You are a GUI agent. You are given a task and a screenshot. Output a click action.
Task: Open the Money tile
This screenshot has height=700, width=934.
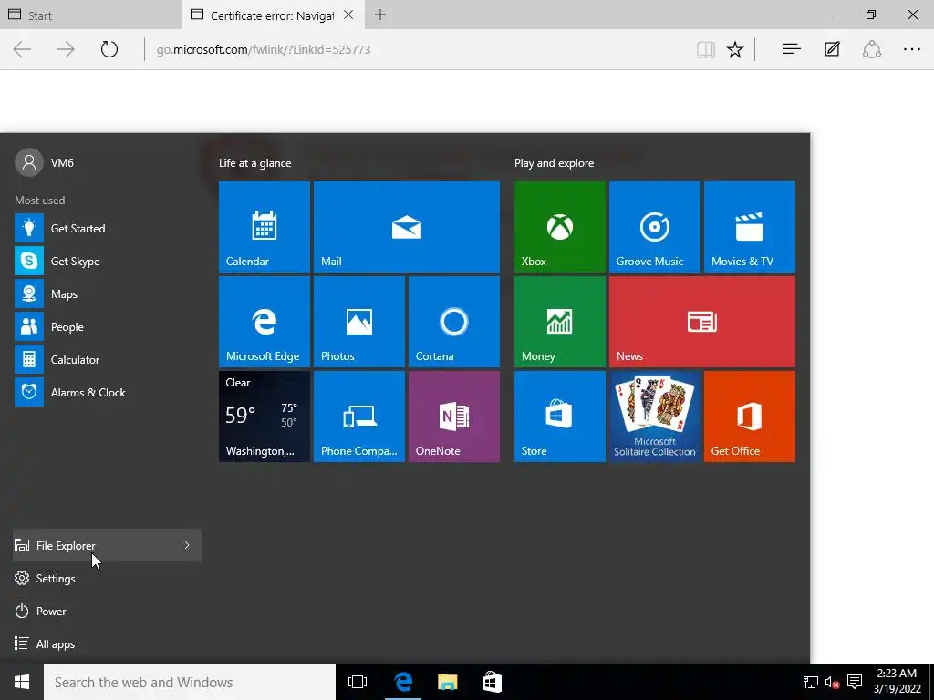pyautogui.click(x=560, y=322)
